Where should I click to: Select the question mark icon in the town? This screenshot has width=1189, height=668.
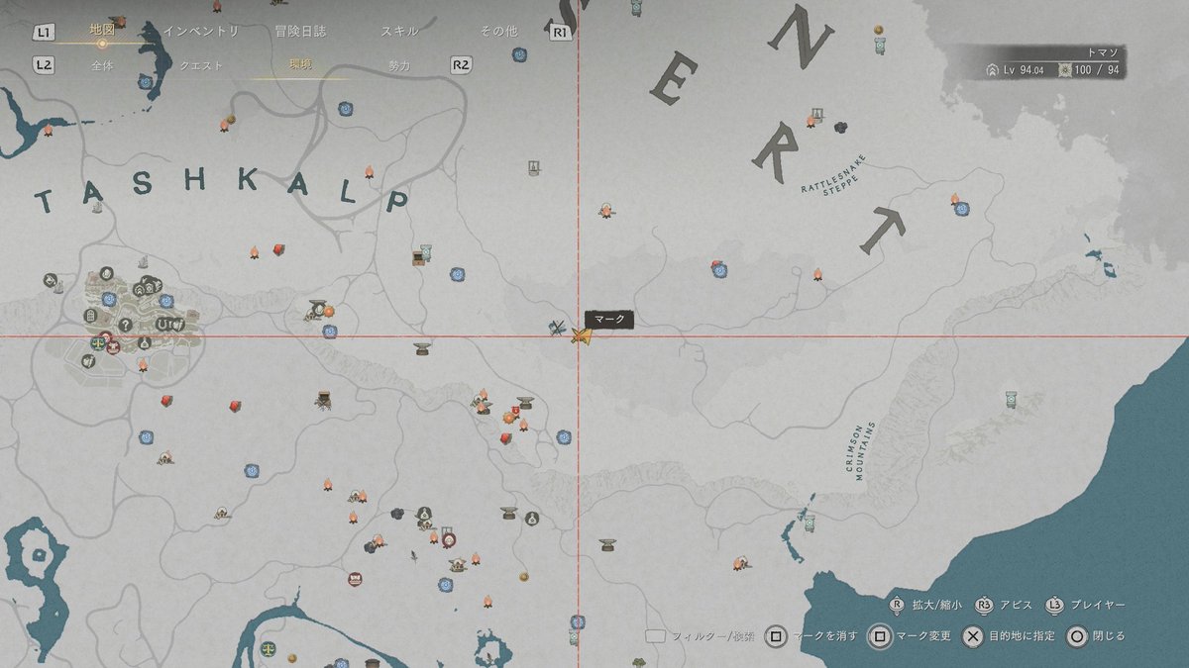[x=126, y=325]
